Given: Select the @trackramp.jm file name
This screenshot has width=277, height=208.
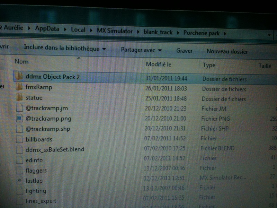Looking at the screenshot, I should pos(47,108).
